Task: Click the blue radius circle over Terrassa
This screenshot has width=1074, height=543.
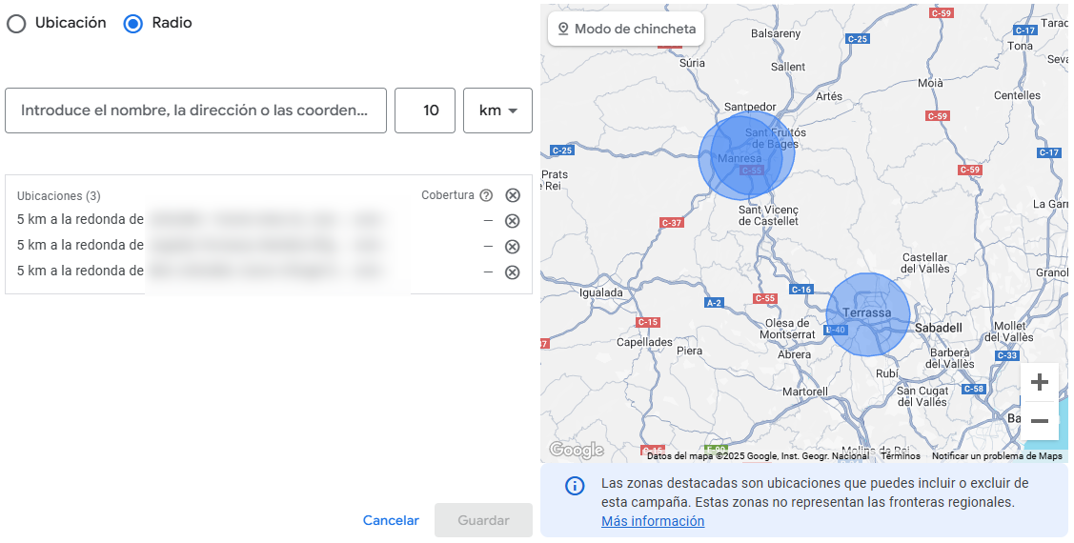Action: click(x=868, y=314)
